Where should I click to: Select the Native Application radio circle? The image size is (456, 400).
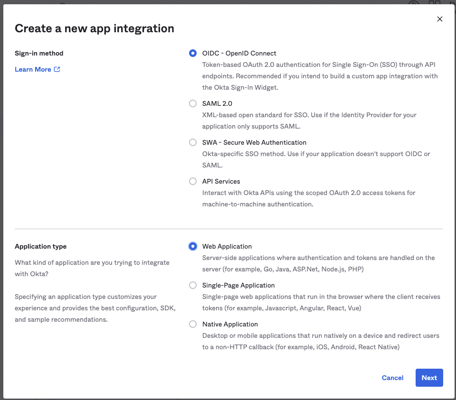pyautogui.click(x=192, y=324)
